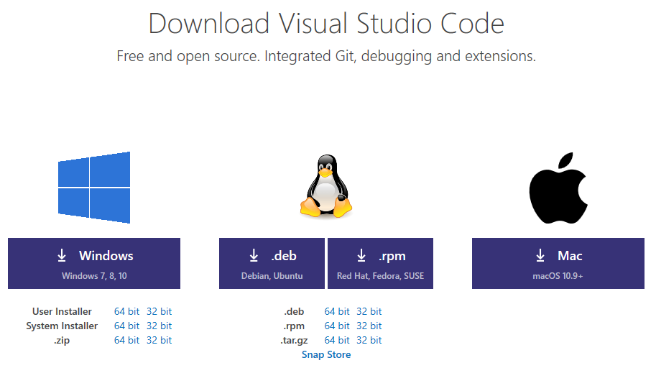Click the Apple logo icon
Screen dimensions: 656x368
tap(558, 188)
